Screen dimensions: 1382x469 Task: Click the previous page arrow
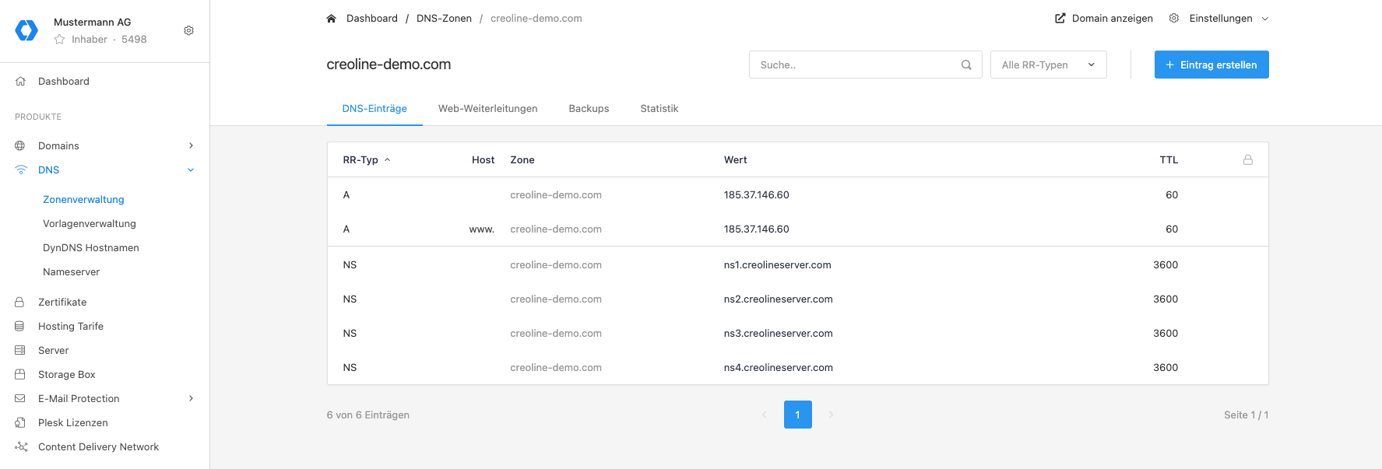point(765,415)
